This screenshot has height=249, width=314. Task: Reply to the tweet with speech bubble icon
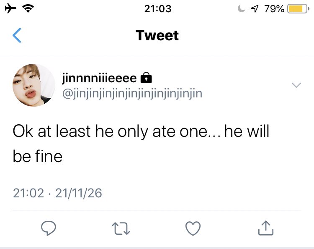49,228
